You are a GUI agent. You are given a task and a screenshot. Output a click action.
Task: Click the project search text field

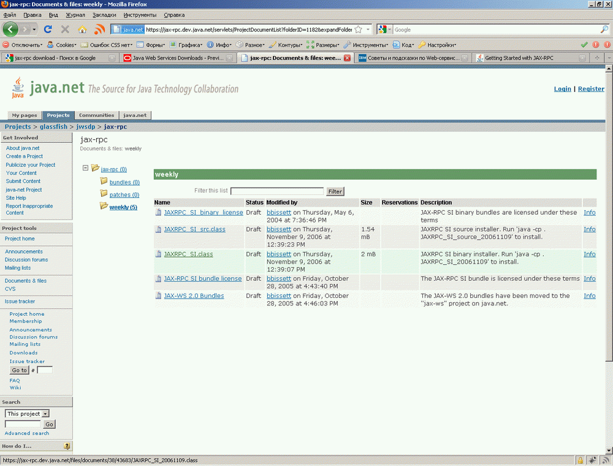(23, 424)
